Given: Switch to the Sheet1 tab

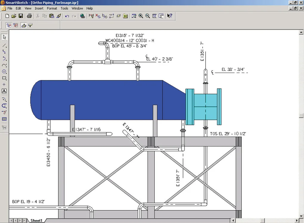Looking at the screenshot, I should pyautogui.click(x=36, y=221).
